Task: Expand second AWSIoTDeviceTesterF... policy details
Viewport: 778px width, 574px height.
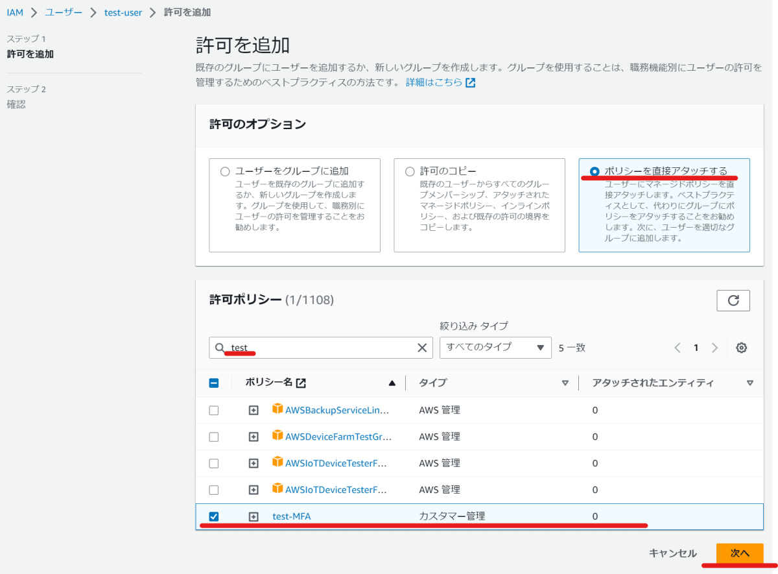Action: (x=253, y=490)
